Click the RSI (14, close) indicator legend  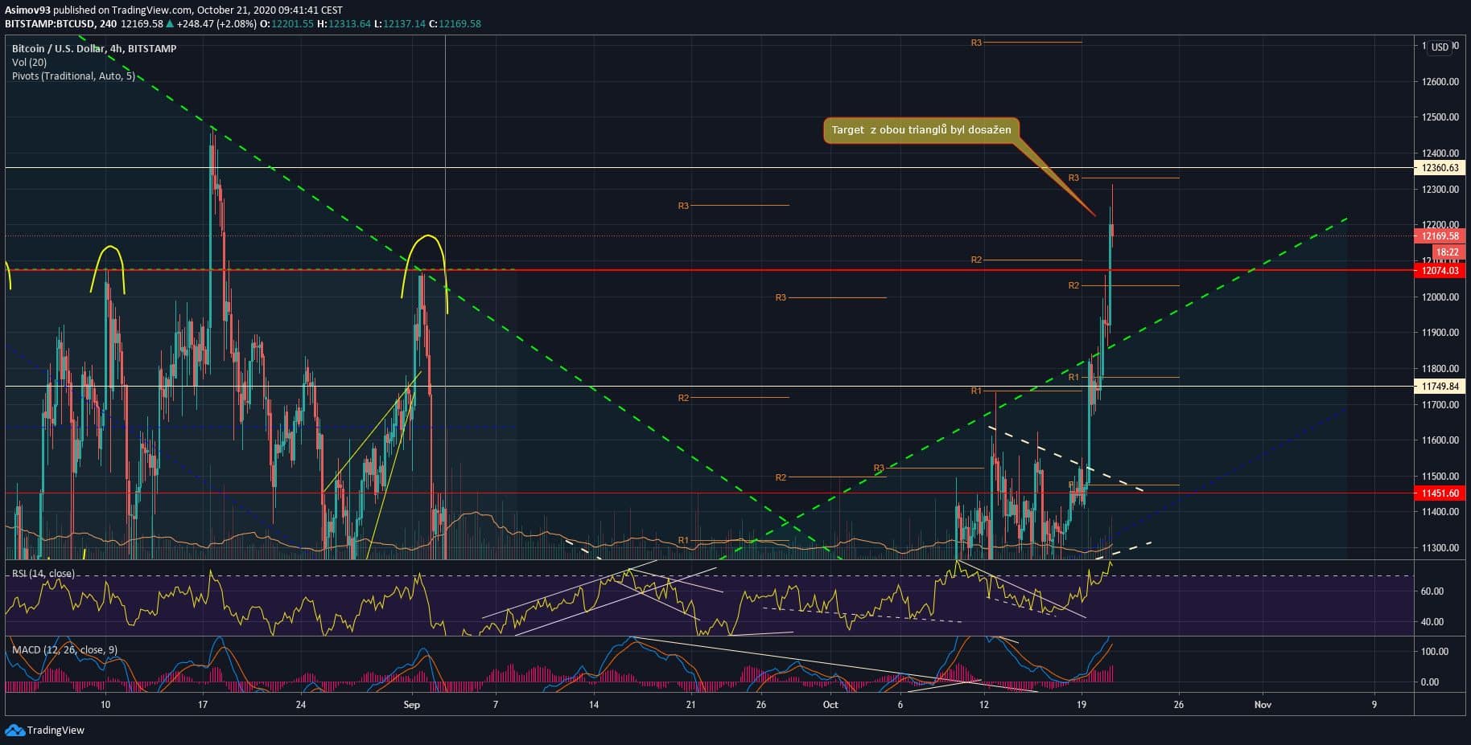click(43, 573)
